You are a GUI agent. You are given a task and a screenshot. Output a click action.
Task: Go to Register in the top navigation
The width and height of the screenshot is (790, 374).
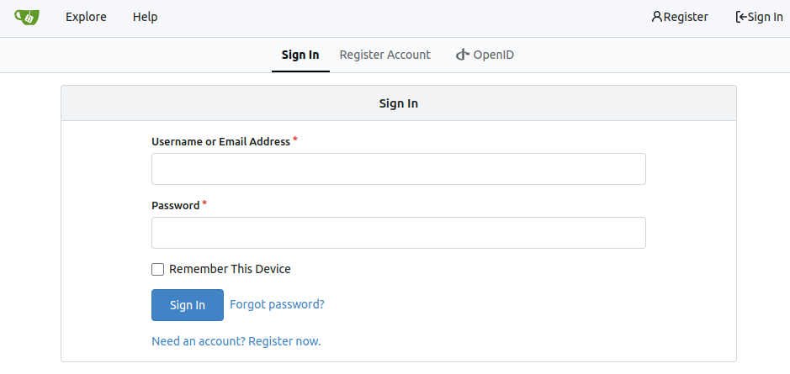click(686, 17)
